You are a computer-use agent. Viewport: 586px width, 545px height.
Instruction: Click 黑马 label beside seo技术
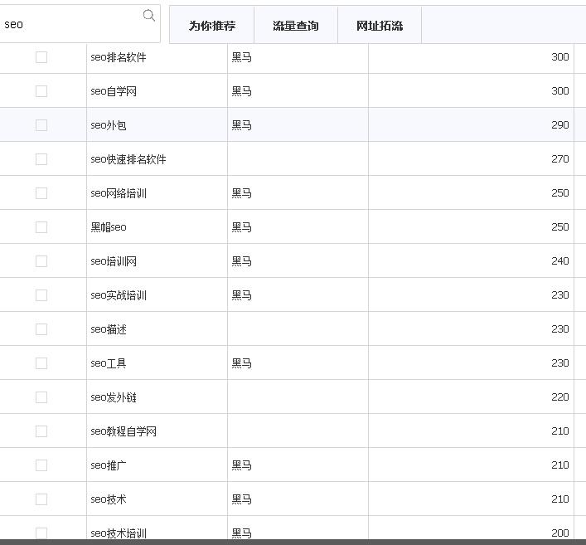click(x=241, y=499)
